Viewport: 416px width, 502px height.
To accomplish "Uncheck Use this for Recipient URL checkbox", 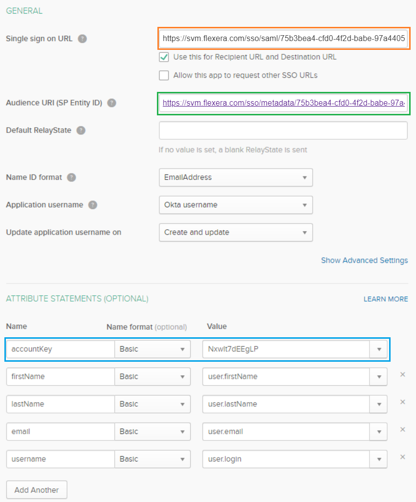I will pyautogui.click(x=164, y=57).
